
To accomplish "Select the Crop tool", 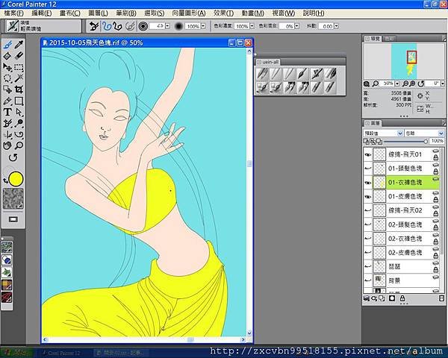I will click(19, 89).
